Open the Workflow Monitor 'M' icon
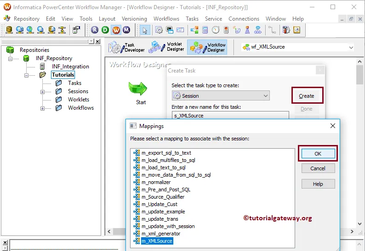Image resolution: width=365 pixels, height=251 pixels. click(126, 30)
